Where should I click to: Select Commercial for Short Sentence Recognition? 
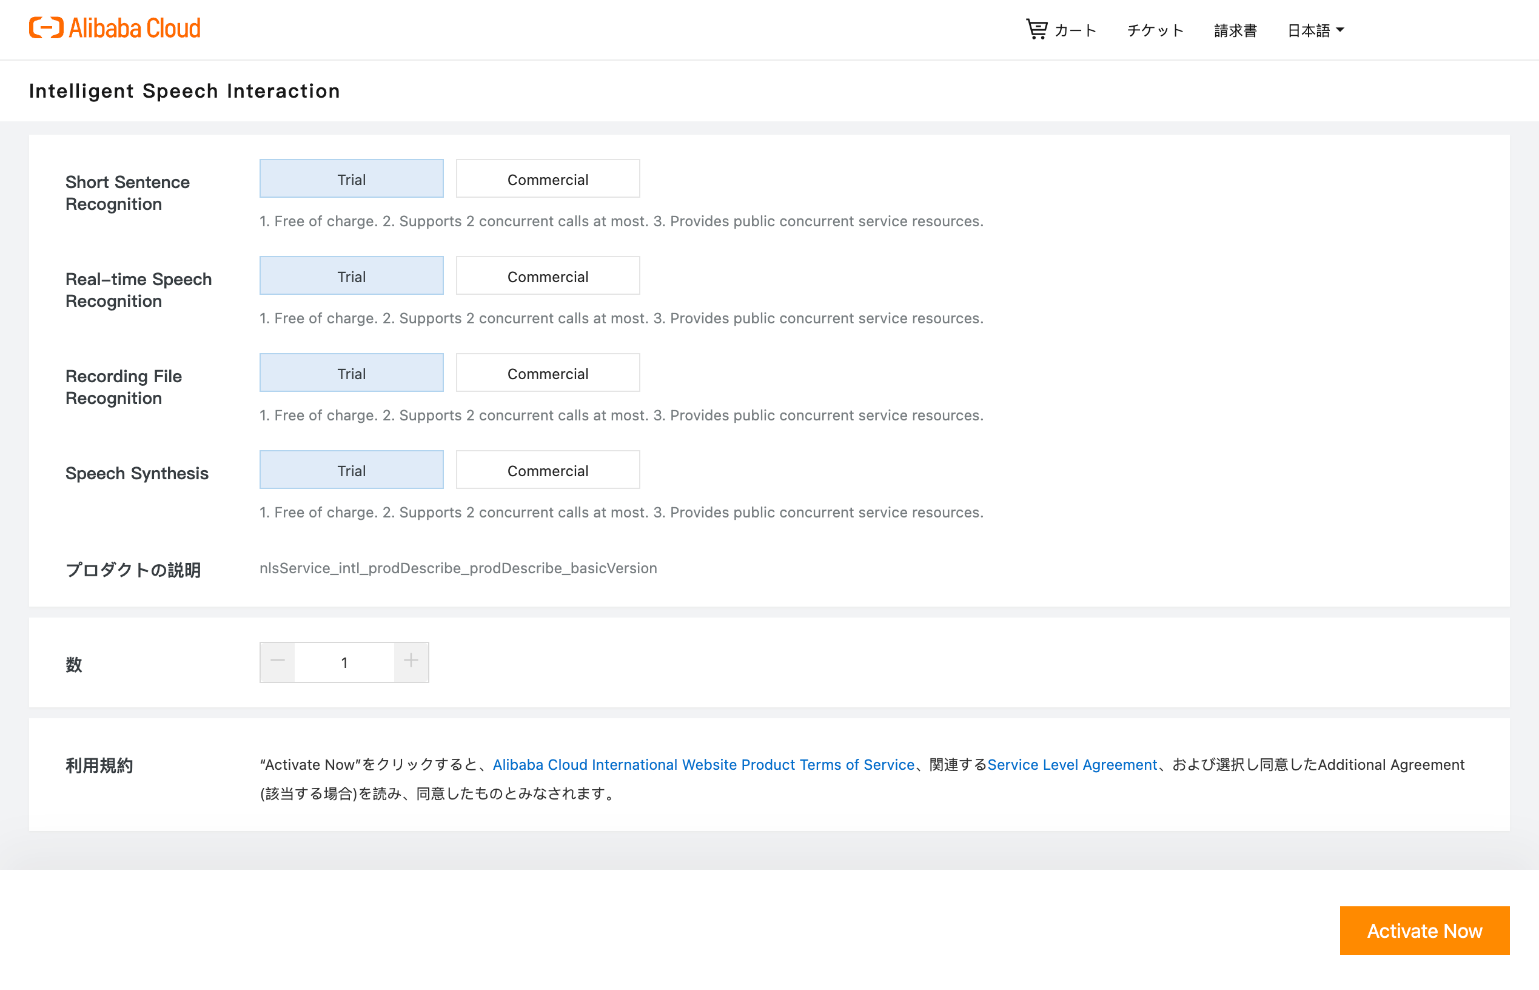click(548, 180)
